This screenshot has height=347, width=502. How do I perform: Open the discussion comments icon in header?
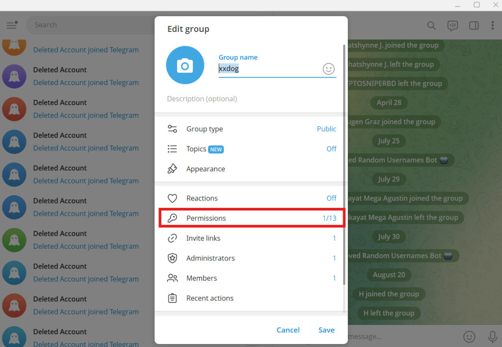[452, 26]
